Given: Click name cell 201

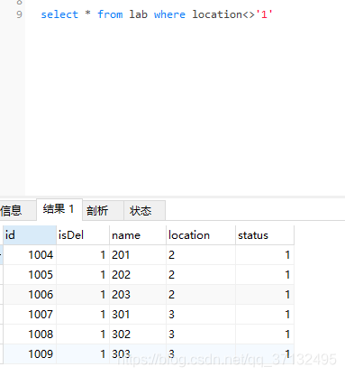Looking at the screenshot, I should point(138,255).
